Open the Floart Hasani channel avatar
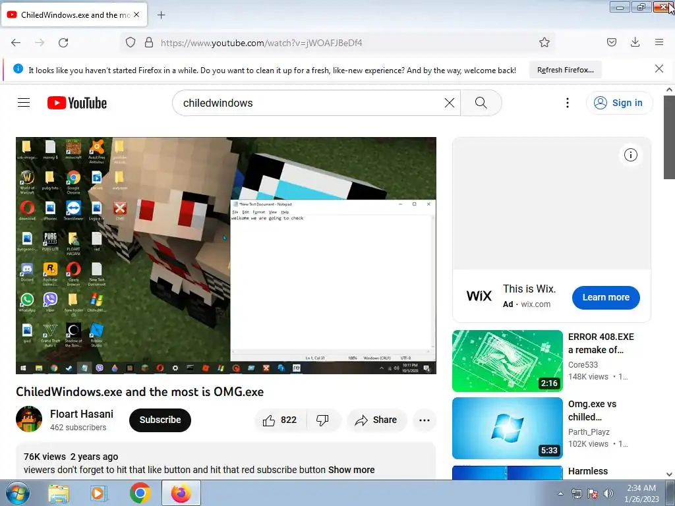This screenshot has height=506, width=675. tap(29, 419)
